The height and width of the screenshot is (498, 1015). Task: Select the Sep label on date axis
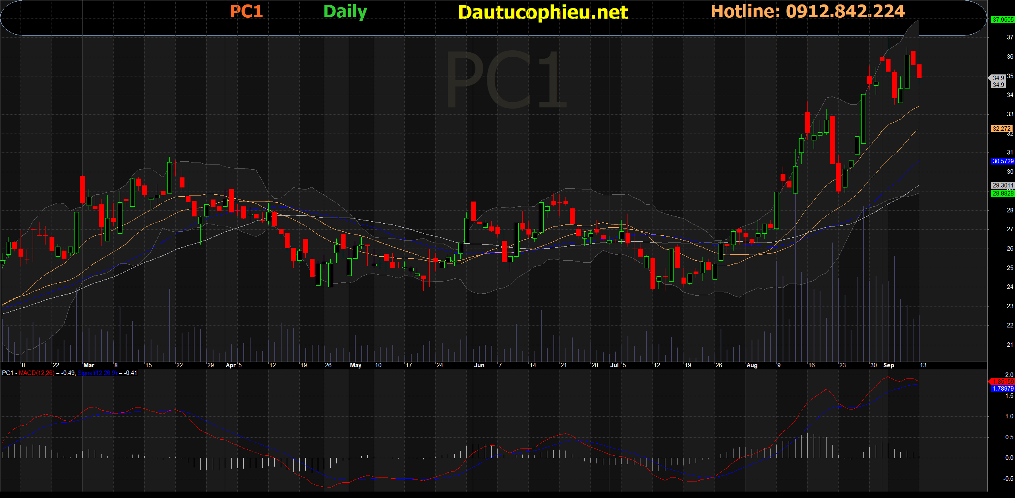click(888, 365)
